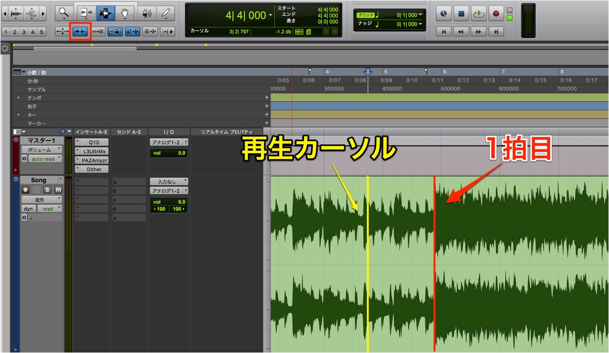609x353 pixels.
Task: Open Grid value dropdown
Action: 421,15
